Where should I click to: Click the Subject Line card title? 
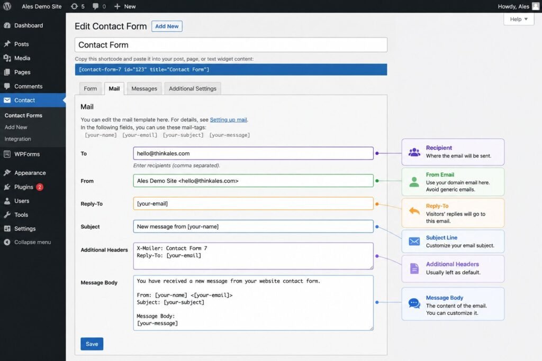441,237
